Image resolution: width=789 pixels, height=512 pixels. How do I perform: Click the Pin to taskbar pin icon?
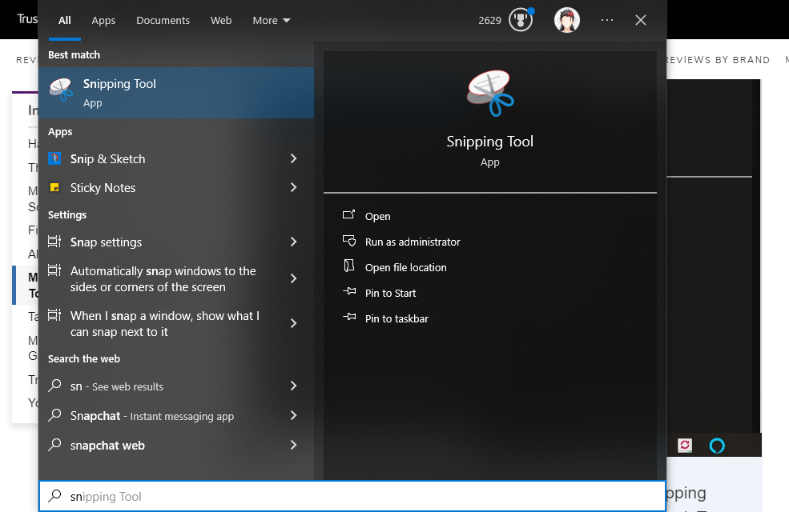point(349,317)
